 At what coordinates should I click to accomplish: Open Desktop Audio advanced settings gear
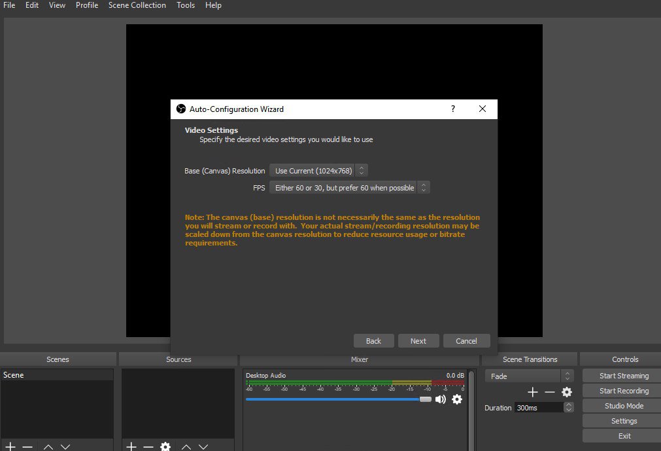click(456, 399)
